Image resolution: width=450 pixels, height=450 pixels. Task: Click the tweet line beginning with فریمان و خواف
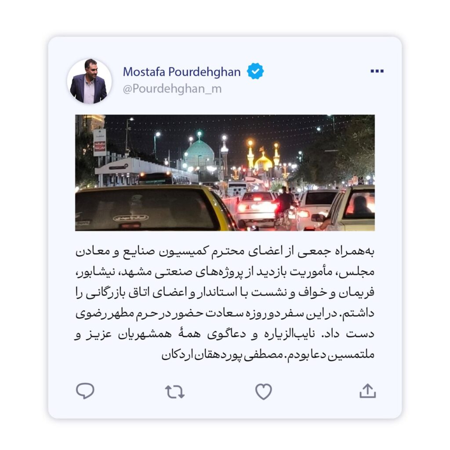pyautogui.click(x=225, y=293)
